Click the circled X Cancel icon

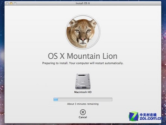(x=83, y=112)
